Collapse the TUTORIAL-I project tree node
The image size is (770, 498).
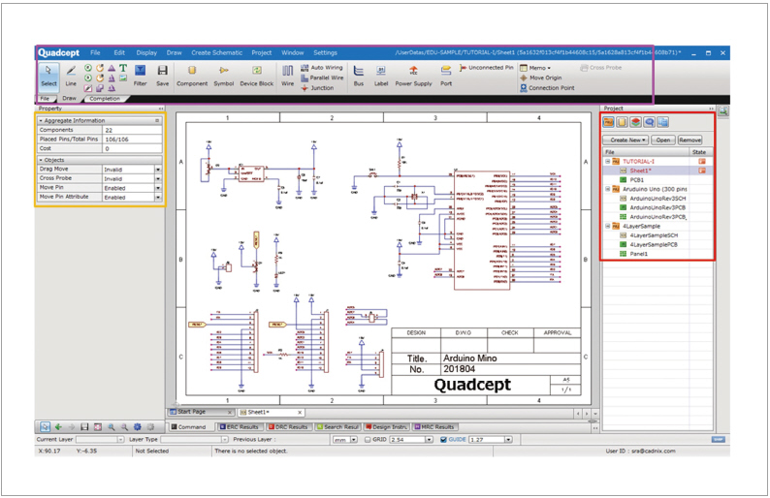point(607,161)
